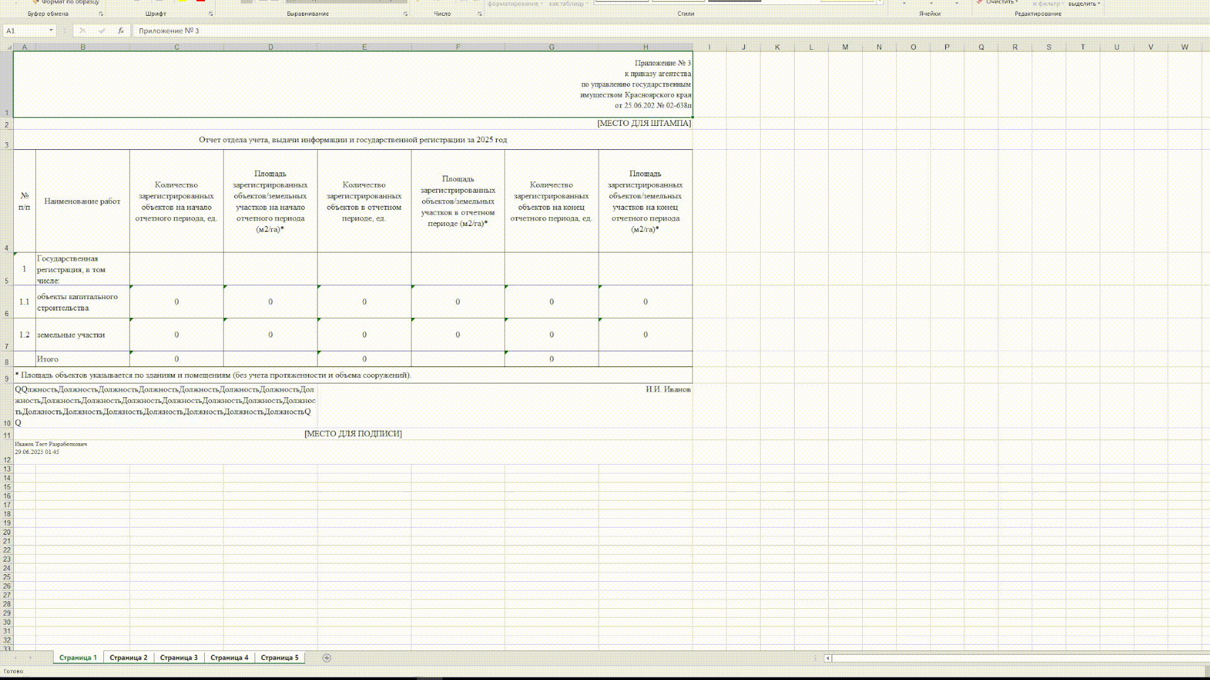Viewport: 1210px width, 680px height.
Task: Click the Cancel entry X icon in formula bar
Action: click(x=83, y=30)
